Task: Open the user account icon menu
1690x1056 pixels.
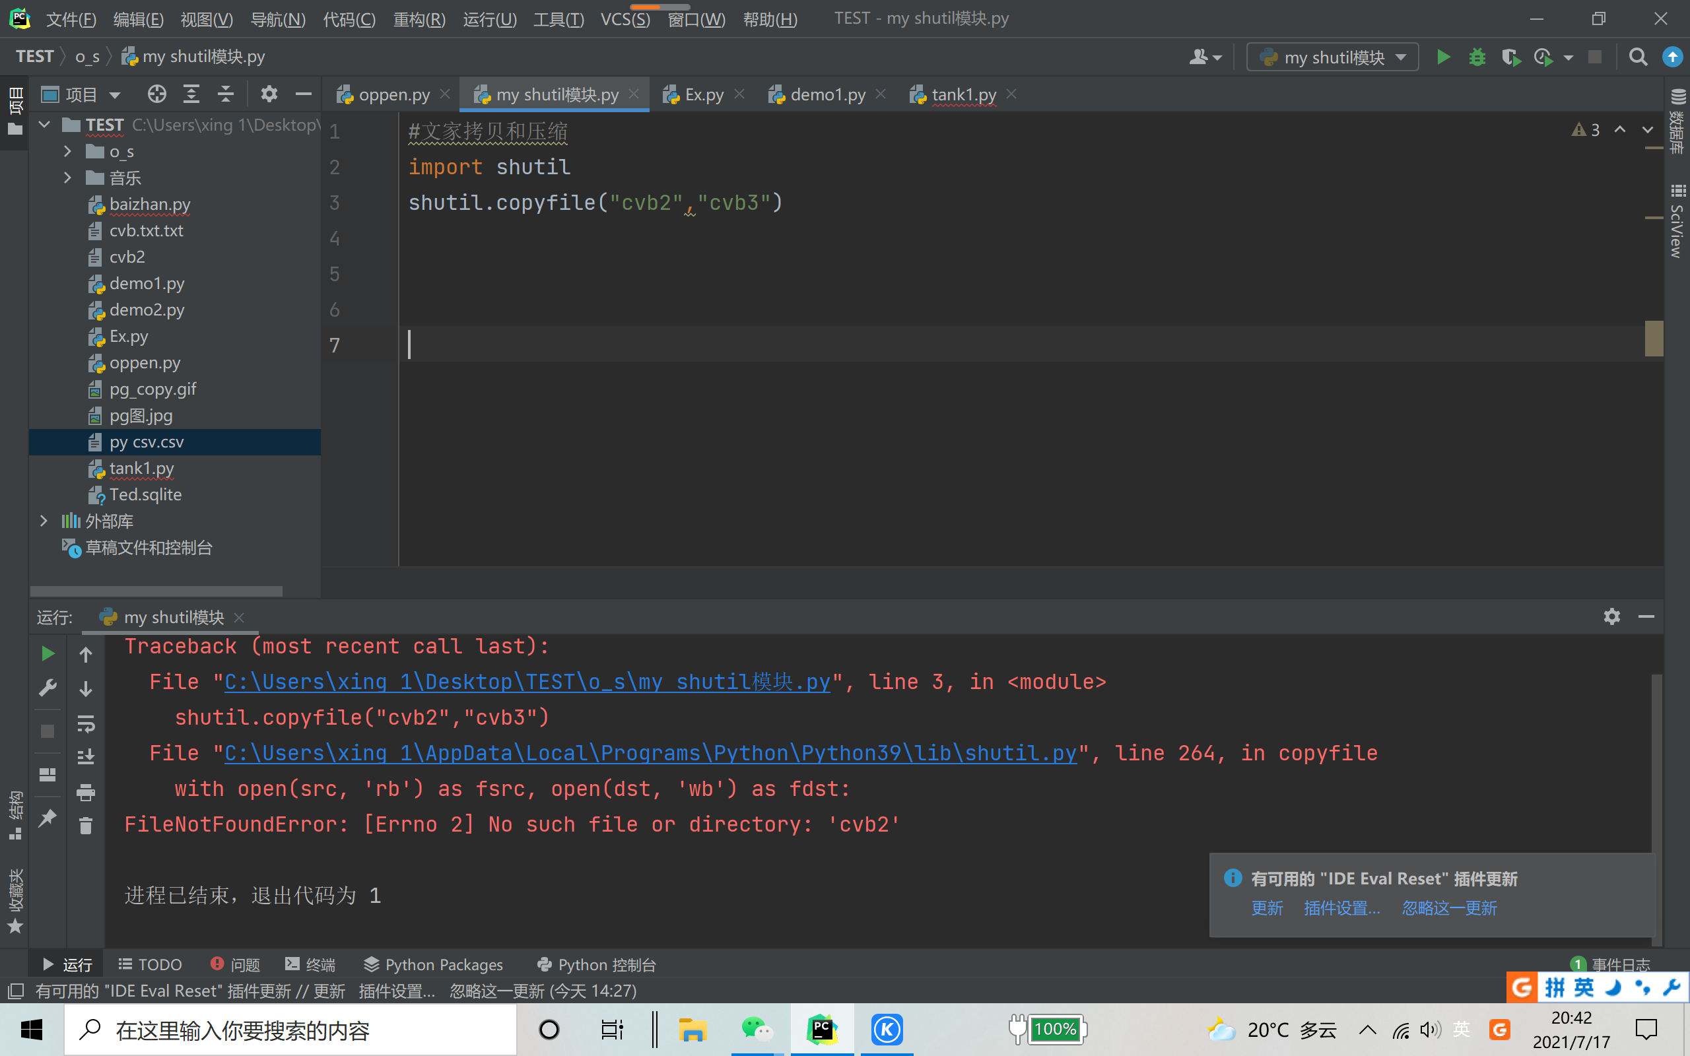Action: tap(1205, 57)
